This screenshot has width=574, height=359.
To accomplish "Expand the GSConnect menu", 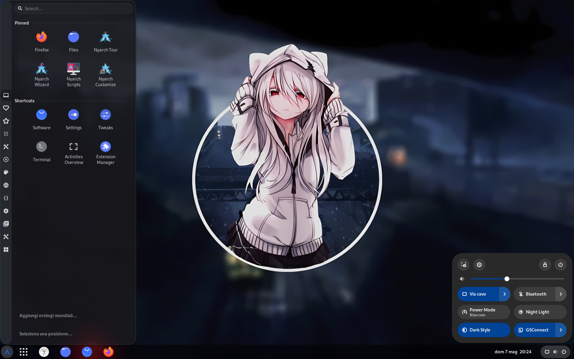I will (561, 330).
